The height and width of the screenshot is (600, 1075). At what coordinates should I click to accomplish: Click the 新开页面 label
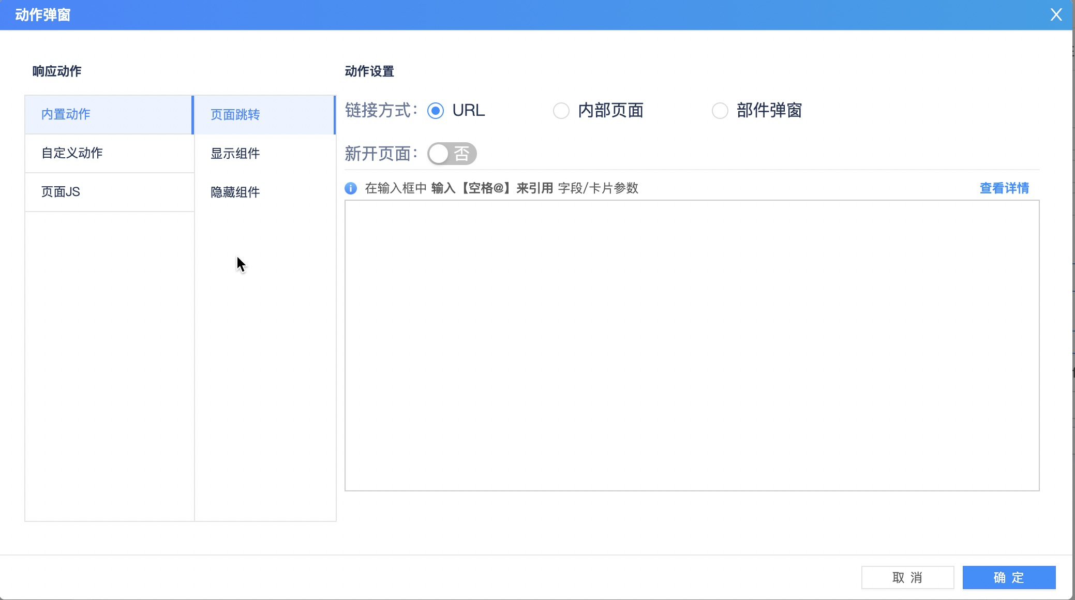point(381,154)
